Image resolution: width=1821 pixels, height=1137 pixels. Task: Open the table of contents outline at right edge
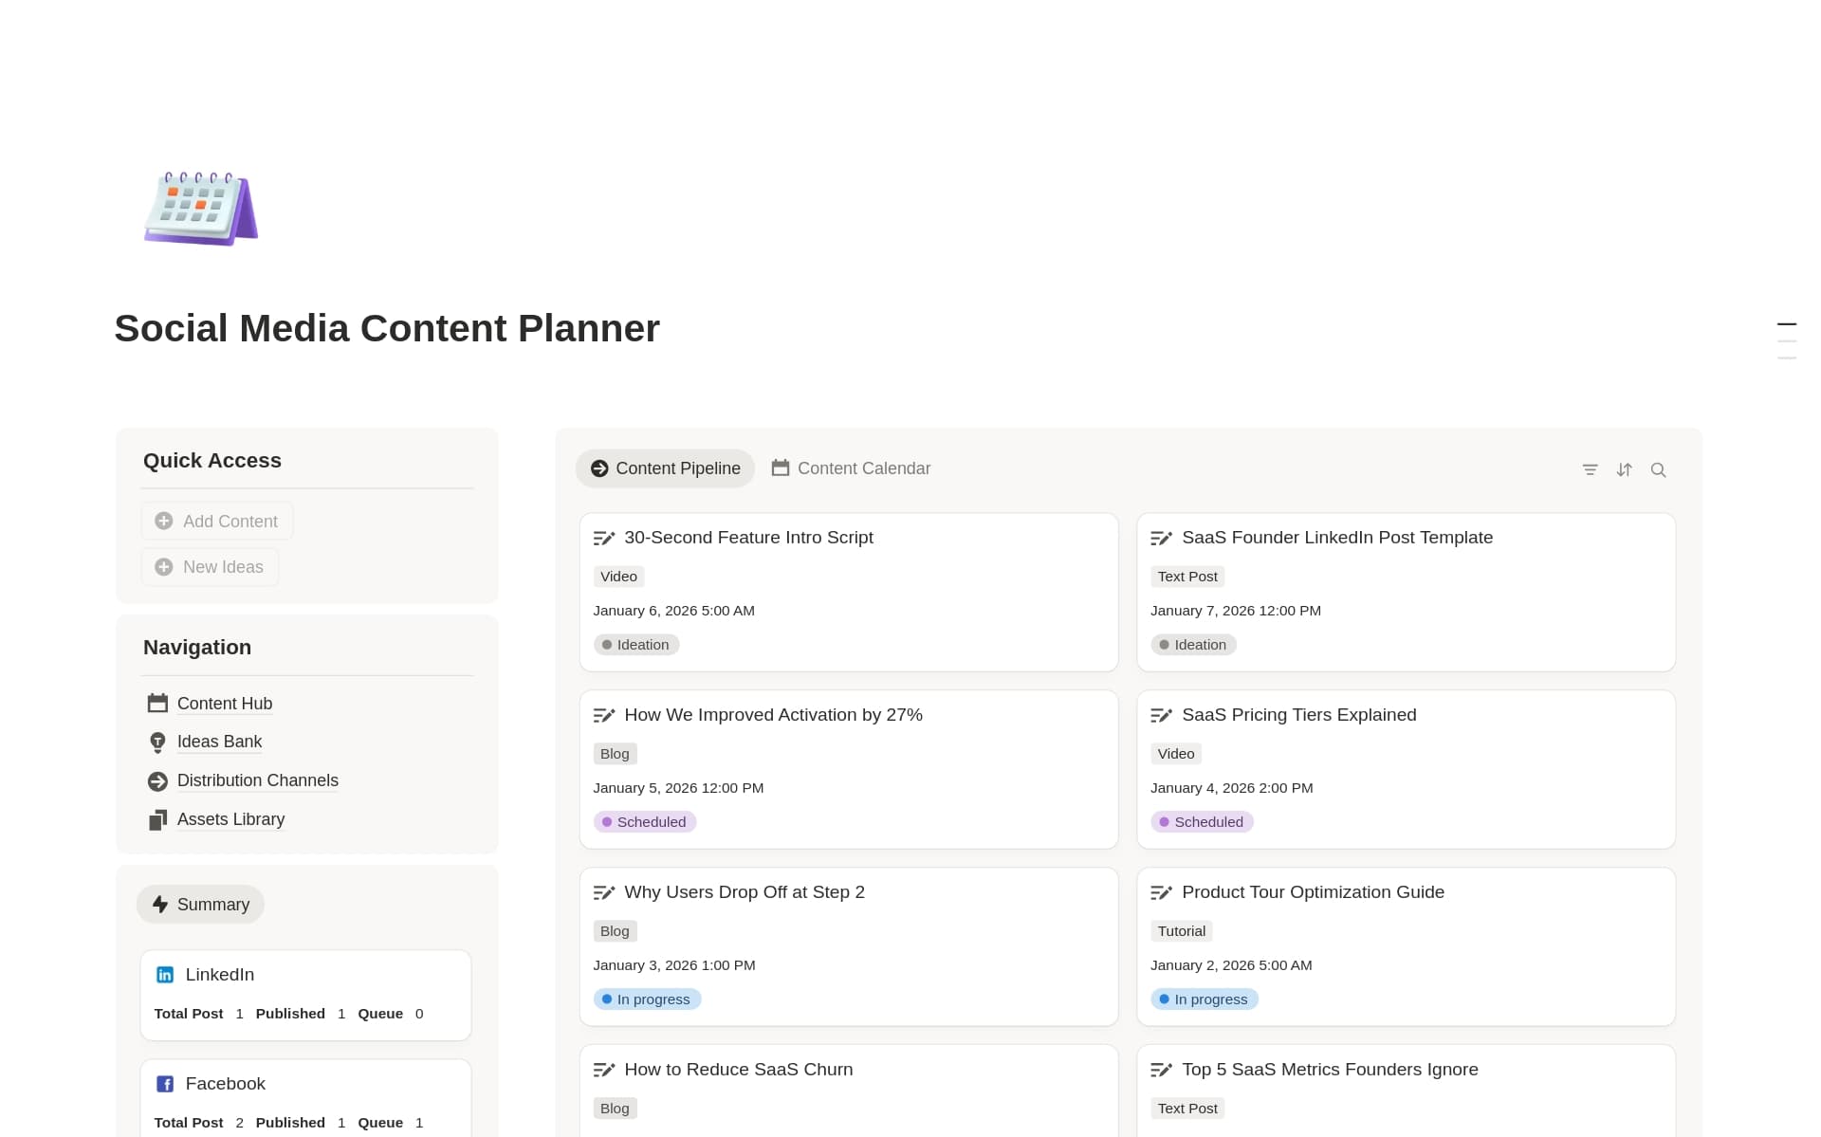point(1787,341)
